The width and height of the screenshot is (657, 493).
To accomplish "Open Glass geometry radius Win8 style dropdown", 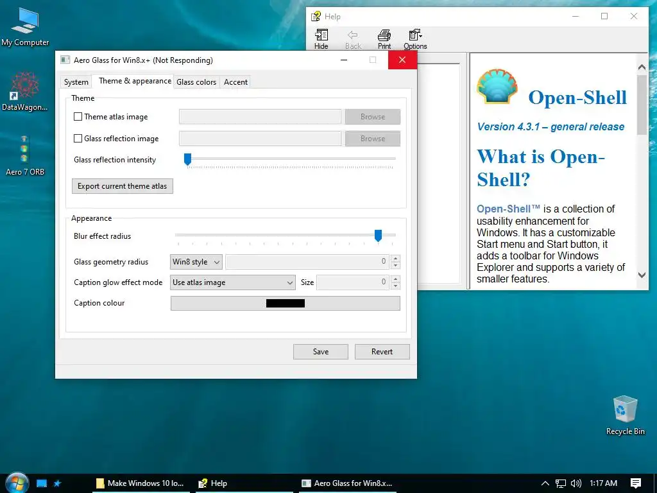I will (196, 262).
